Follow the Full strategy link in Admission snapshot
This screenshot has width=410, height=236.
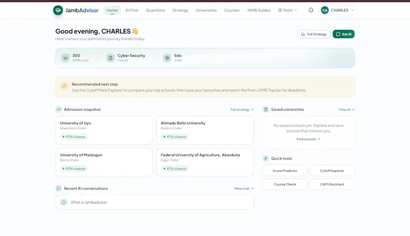(x=242, y=109)
